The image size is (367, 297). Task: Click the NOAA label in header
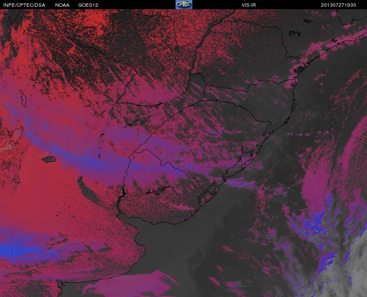click(62, 5)
